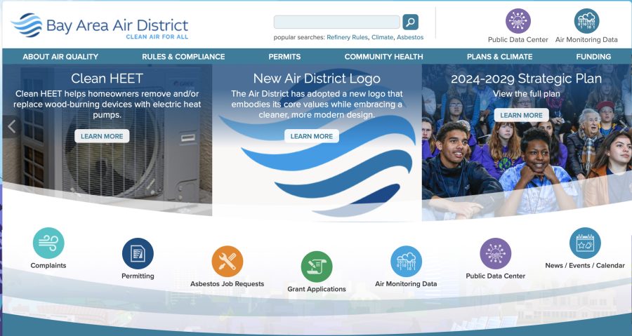The image size is (632, 336).
Task: Click the Bay Area Air District logo
Action: coord(100,26)
